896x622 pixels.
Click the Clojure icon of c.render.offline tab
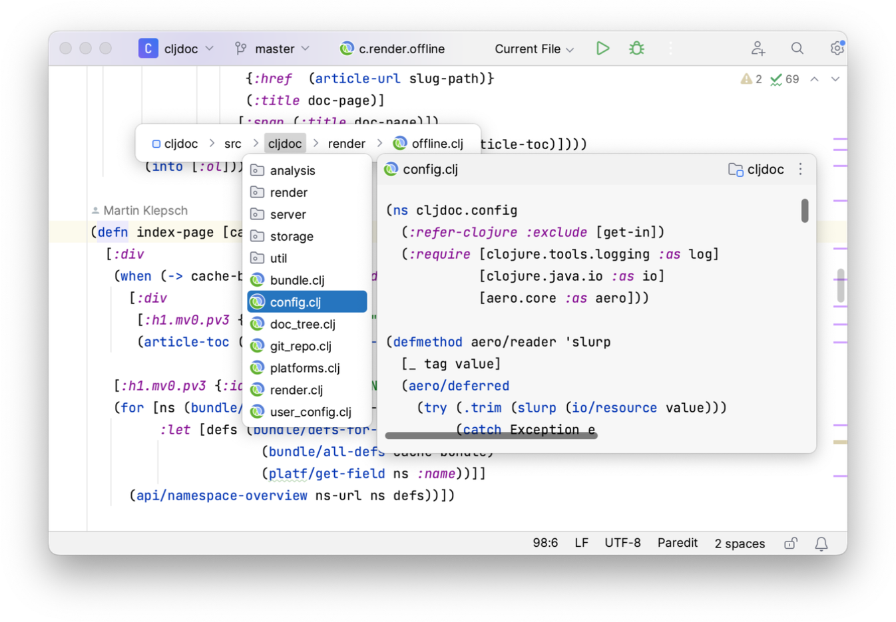click(346, 49)
